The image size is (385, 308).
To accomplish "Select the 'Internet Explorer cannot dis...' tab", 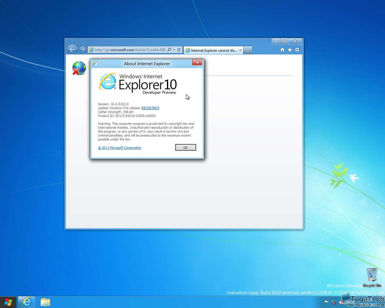I will point(213,50).
